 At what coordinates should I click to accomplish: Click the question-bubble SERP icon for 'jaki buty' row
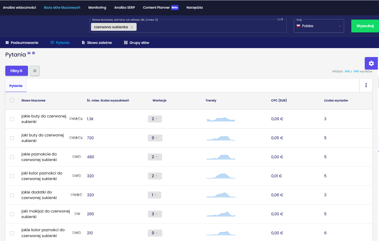click(71, 138)
